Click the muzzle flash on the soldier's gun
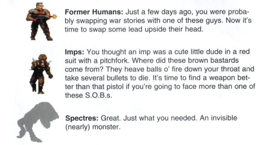This screenshot has height=145, width=264. [54, 16]
